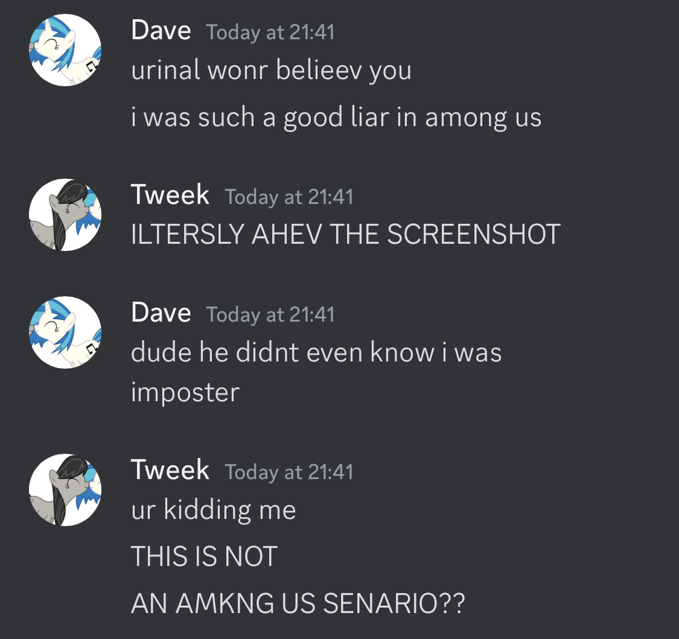Click the message 'ILTERSLY AHEV THE SCREENSHOT'

(346, 234)
